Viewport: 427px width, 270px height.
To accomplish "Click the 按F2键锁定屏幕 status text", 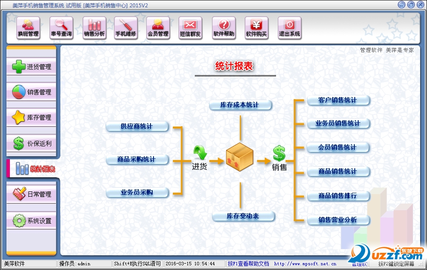I will tap(396, 264).
